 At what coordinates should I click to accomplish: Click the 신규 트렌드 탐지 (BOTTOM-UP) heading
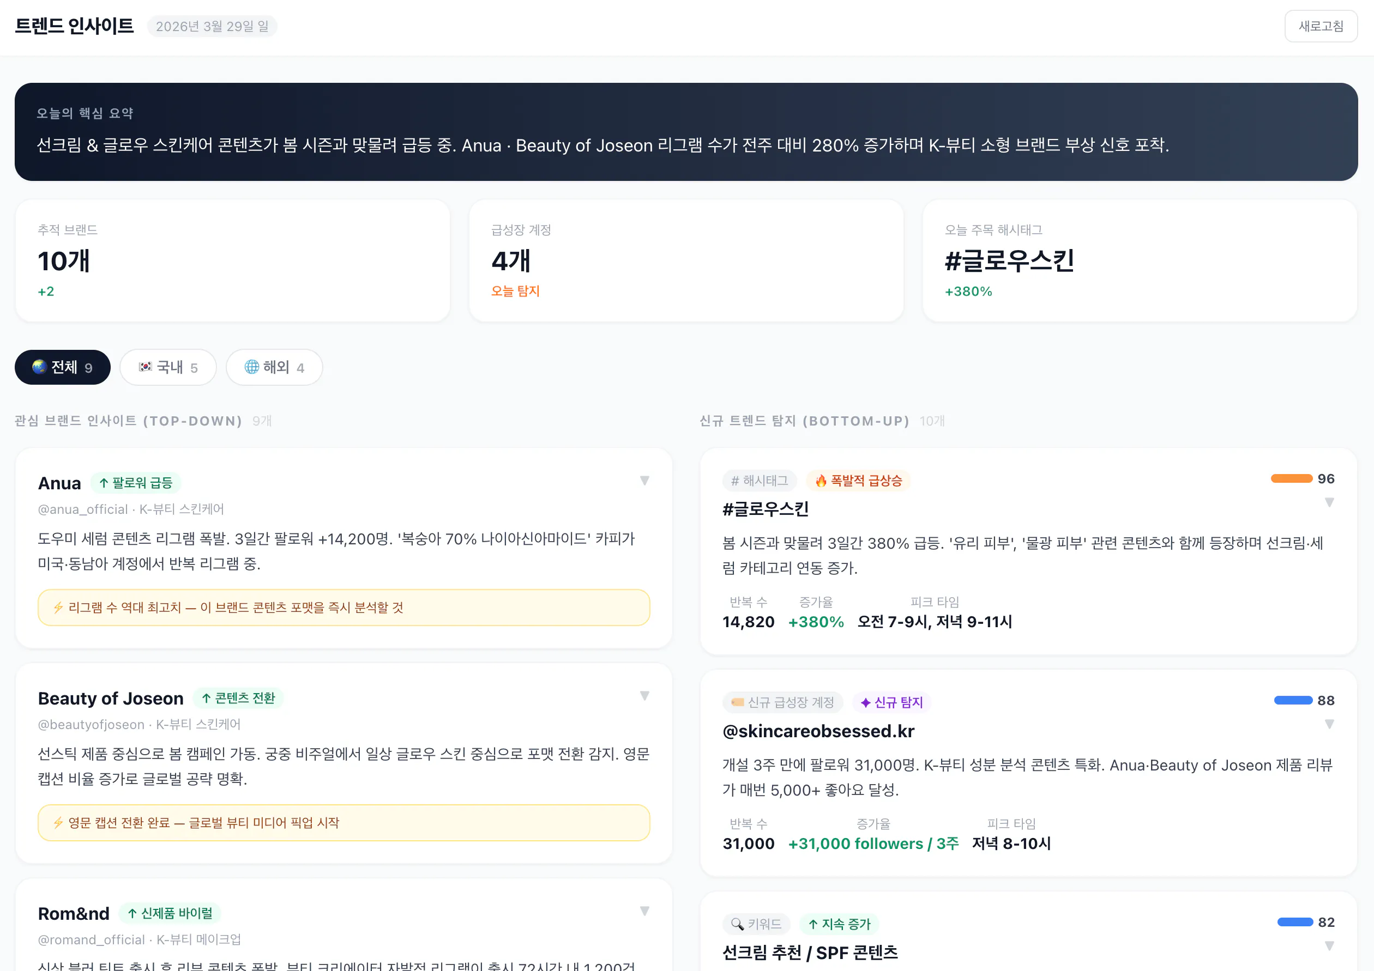click(x=804, y=421)
